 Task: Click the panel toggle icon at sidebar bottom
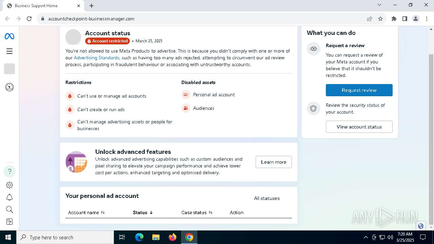pos(9,222)
